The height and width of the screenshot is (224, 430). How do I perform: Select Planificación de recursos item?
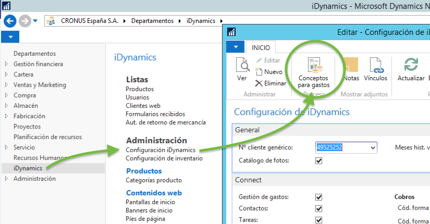(48, 137)
